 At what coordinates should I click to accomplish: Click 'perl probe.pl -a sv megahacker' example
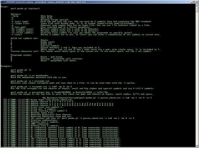tap(30, 76)
